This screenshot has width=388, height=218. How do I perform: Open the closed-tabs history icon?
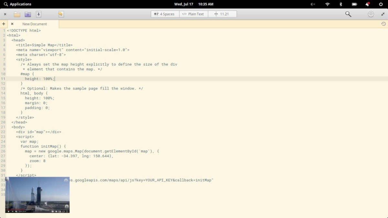(383, 24)
